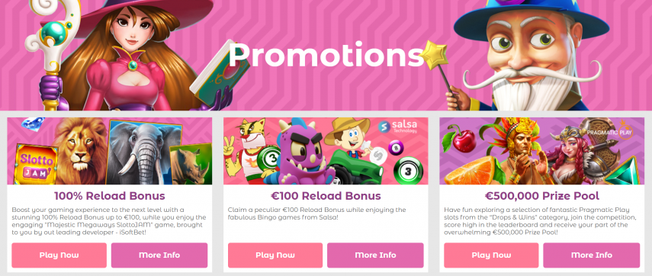Open More Info for €500,000 Prize Pool
652x276 pixels.
pyautogui.click(x=591, y=255)
